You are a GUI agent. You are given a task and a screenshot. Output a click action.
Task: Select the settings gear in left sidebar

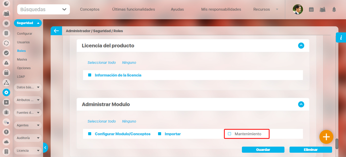6,92
